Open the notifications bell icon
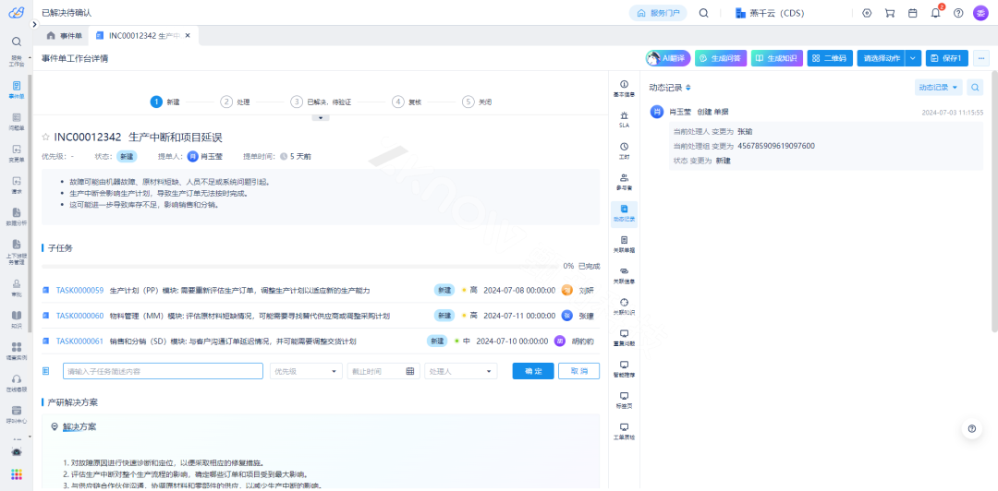998x491 pixels. [x=935, y=13]
